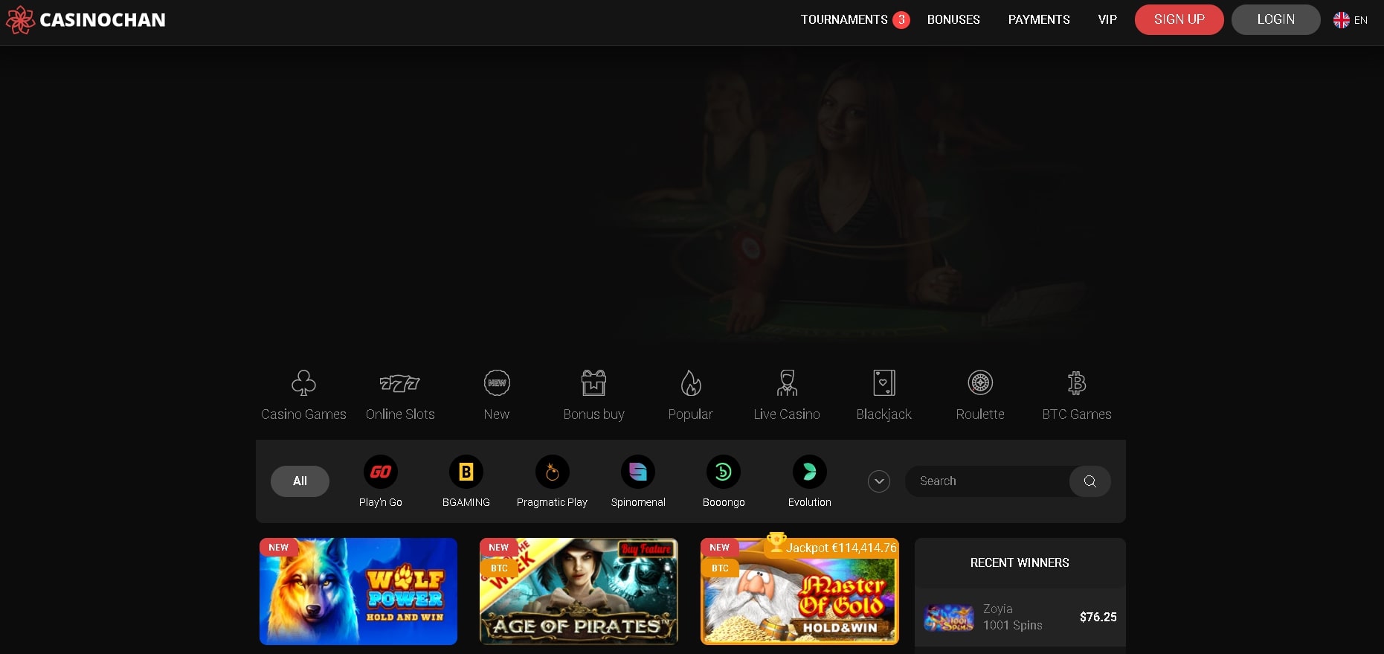Screen dimensions: 1384x654
Task: Select the Blackjack card icon
Action: (x=883, y=382)
